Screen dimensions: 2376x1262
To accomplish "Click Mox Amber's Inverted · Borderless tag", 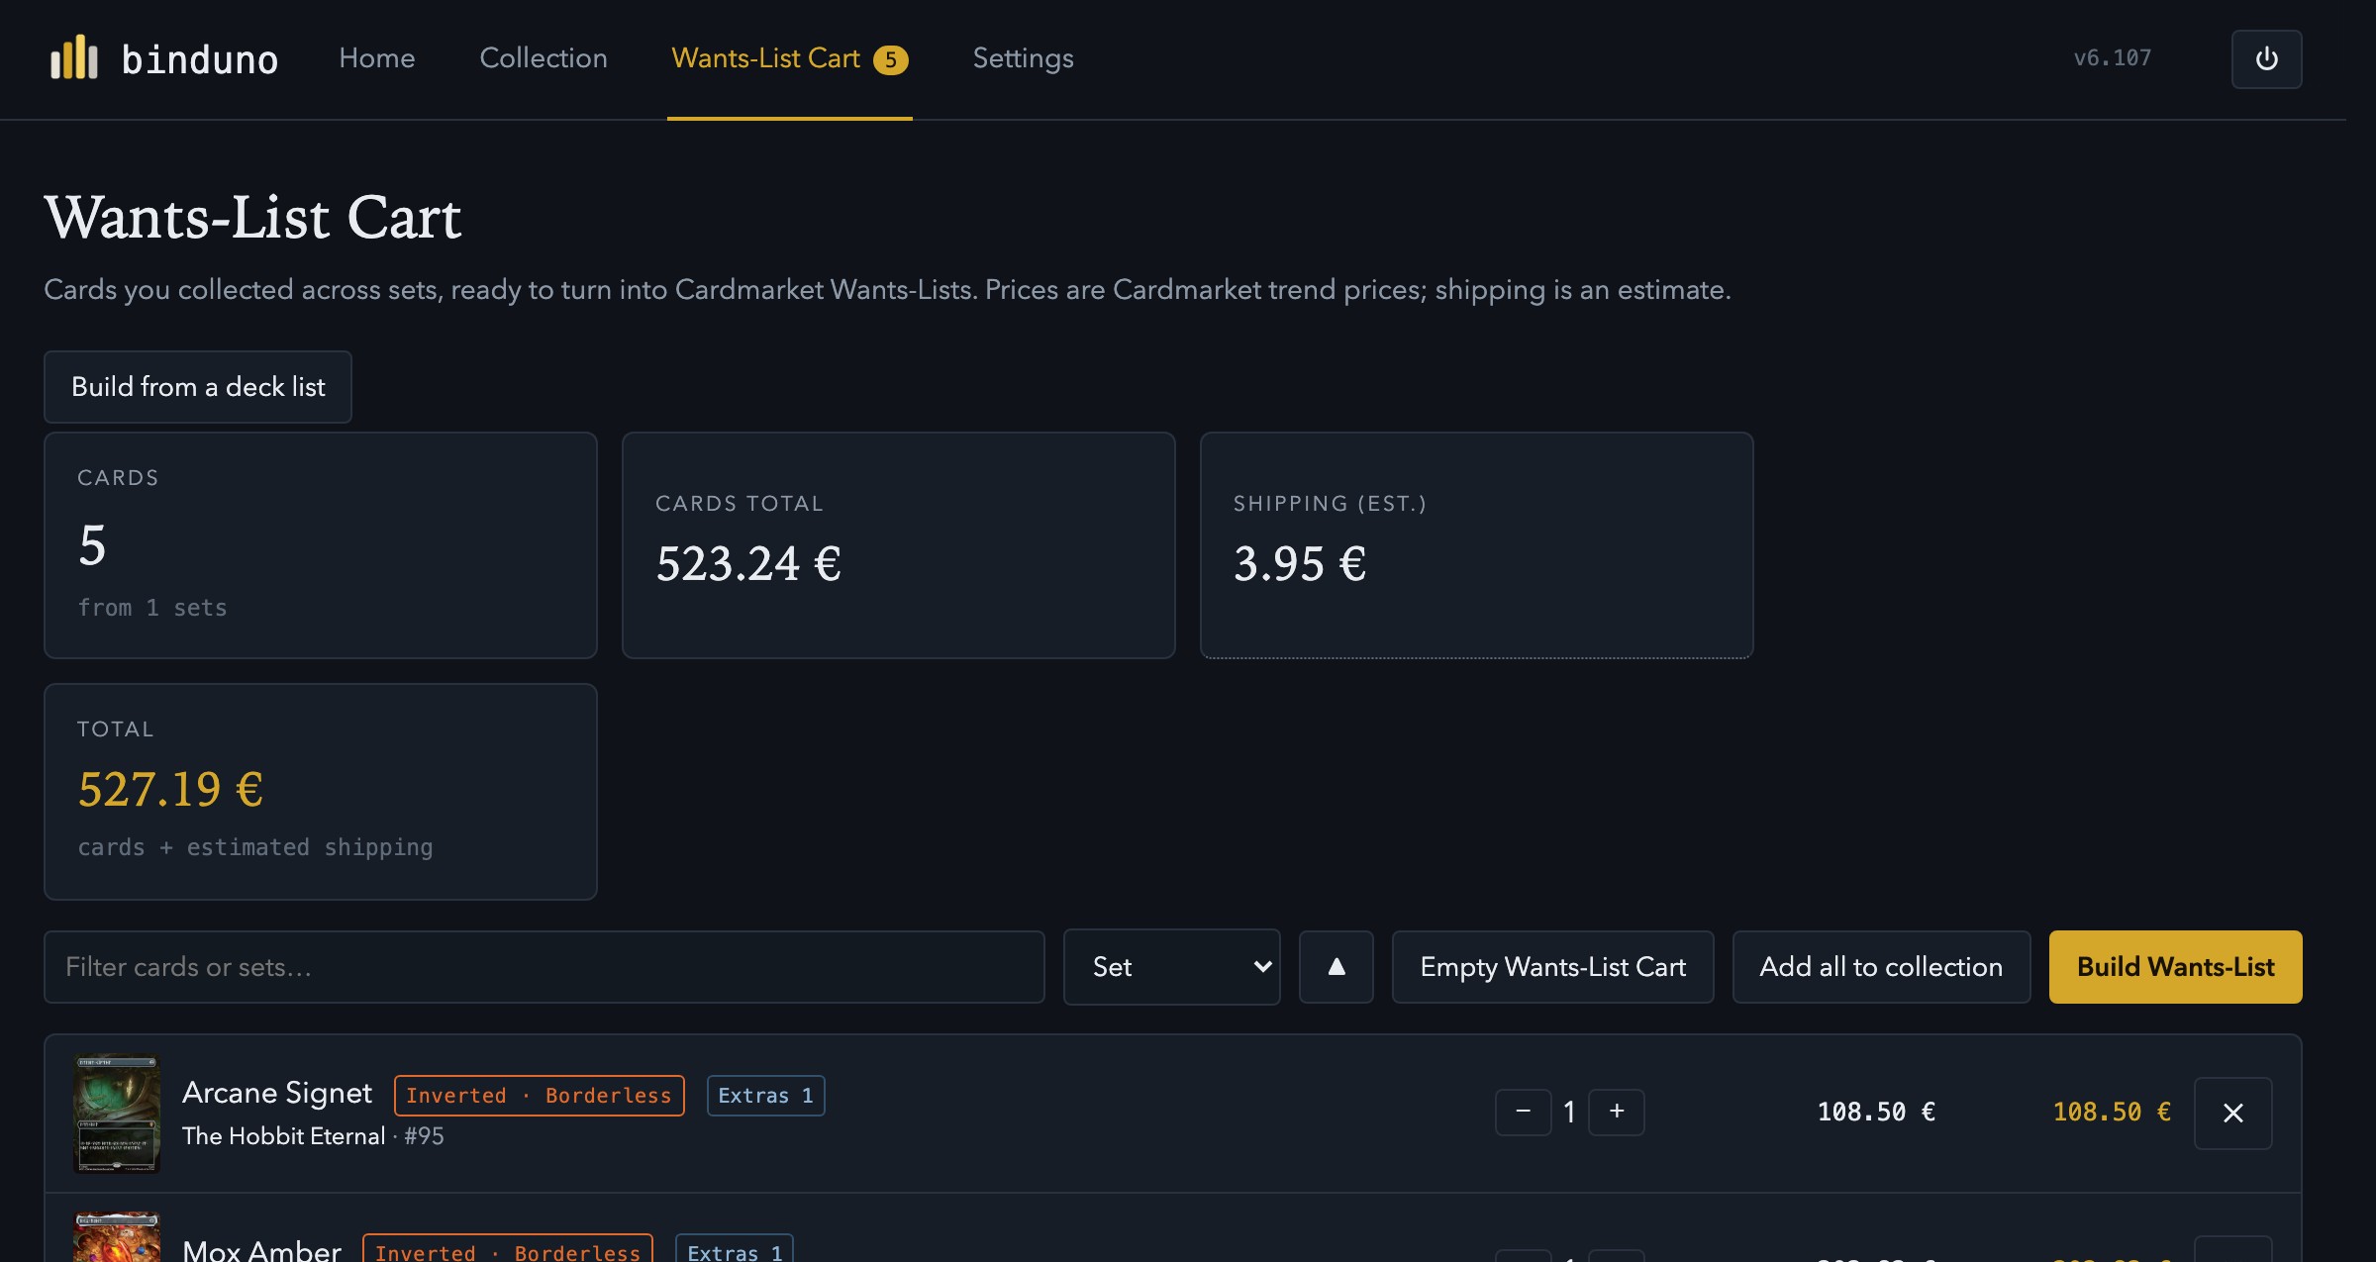I will [507, 1249].
